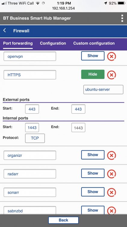Delete the organizr rule with red X
This screenshot has height=227, width=127.
112,155
